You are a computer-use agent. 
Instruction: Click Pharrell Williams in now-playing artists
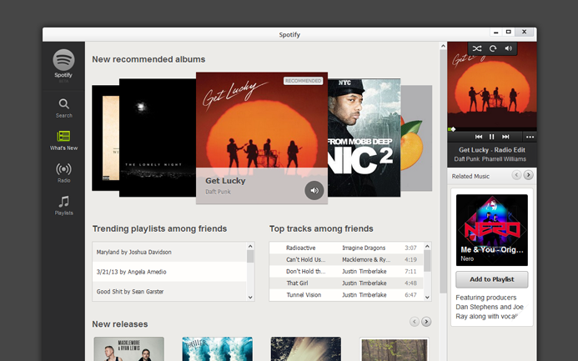[x=504, y=159]
